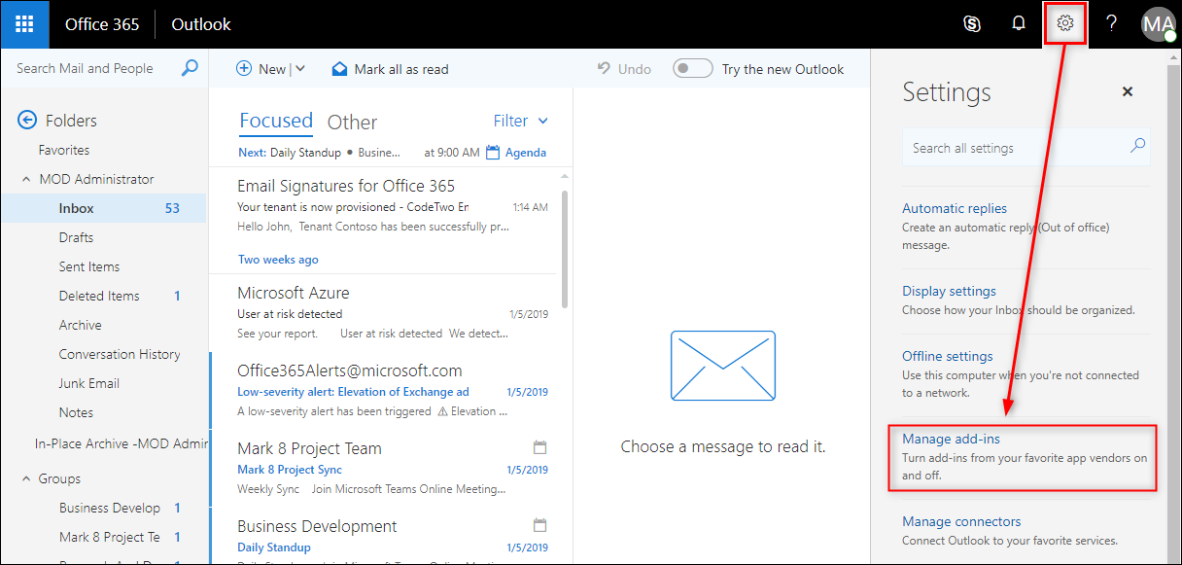Click the mail search magnifier icon

(x=190, y=68)
